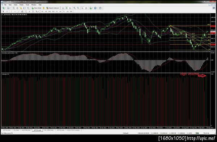Select the Text (A) drawing tool
Image resolution: width=217 pixels, height=142 pixels.
pos(30,12)
